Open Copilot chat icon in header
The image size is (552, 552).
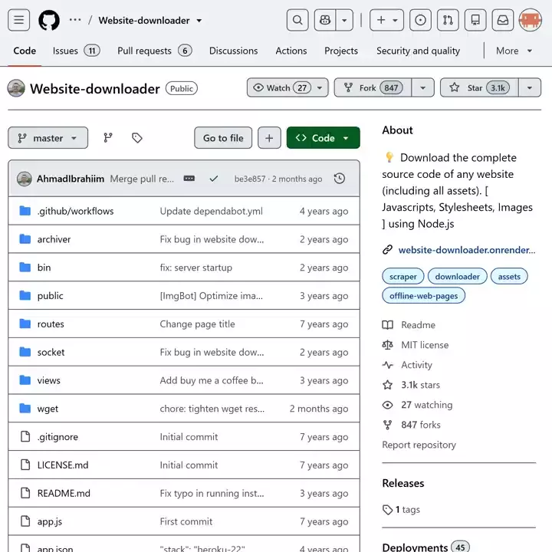pos(325,20)
